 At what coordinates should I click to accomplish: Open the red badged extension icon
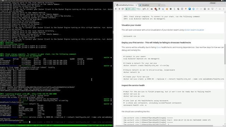pos(156,9)
